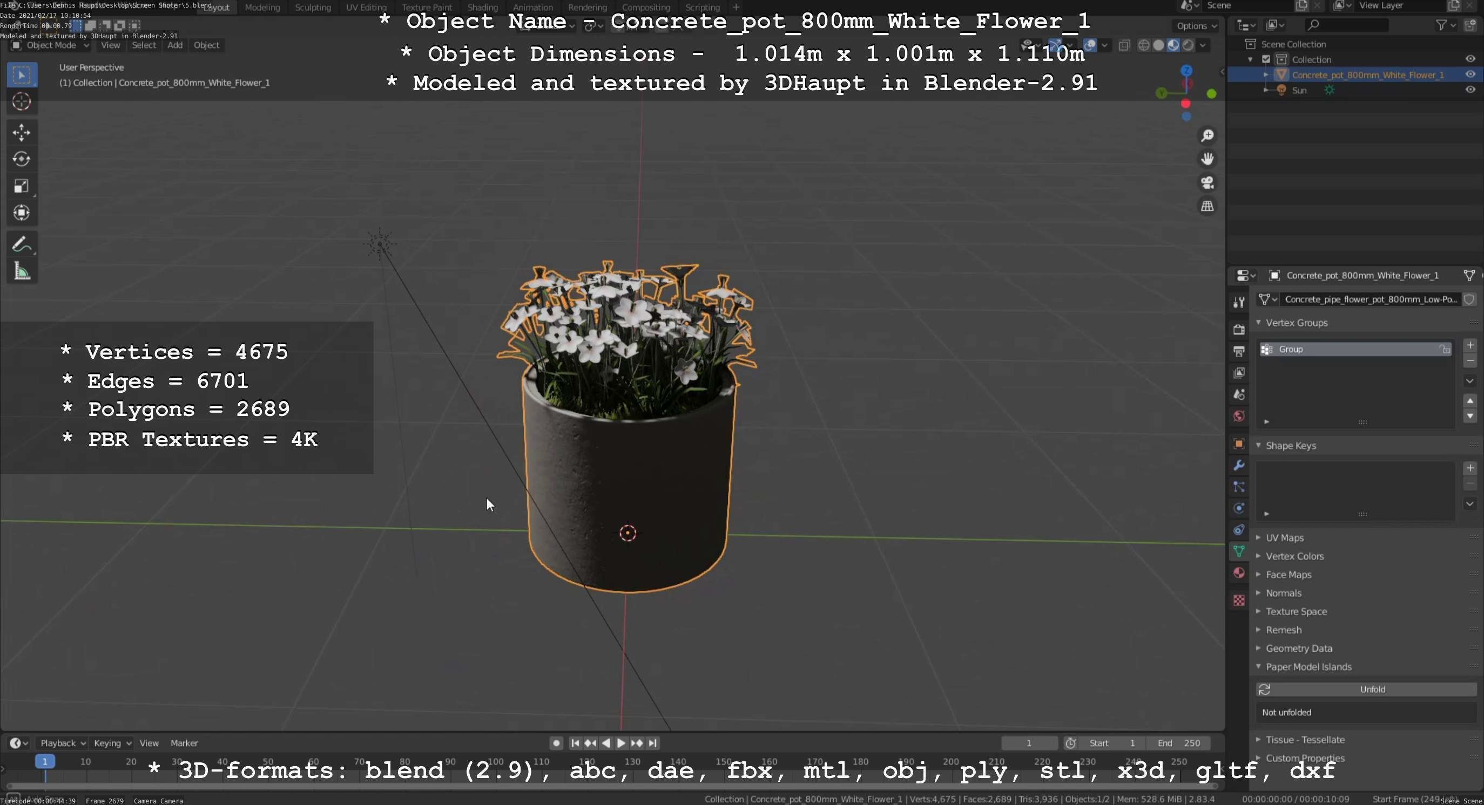Toggle the lock on the vertex group Group
This screenshot has width=1484, height=805.
click(1444, 349)
